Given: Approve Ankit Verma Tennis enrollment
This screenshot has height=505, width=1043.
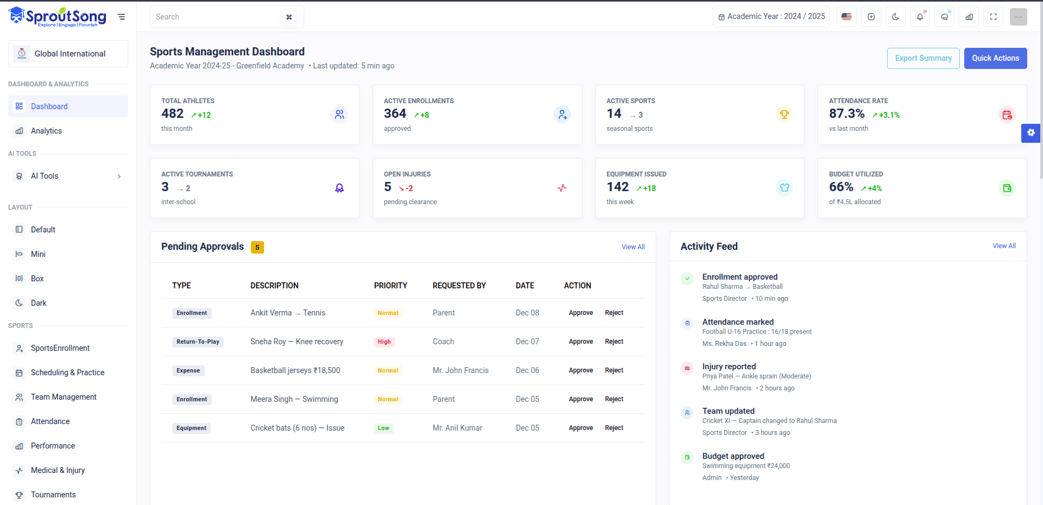Looking at the screenshot, I should click(x=581, y=313).
